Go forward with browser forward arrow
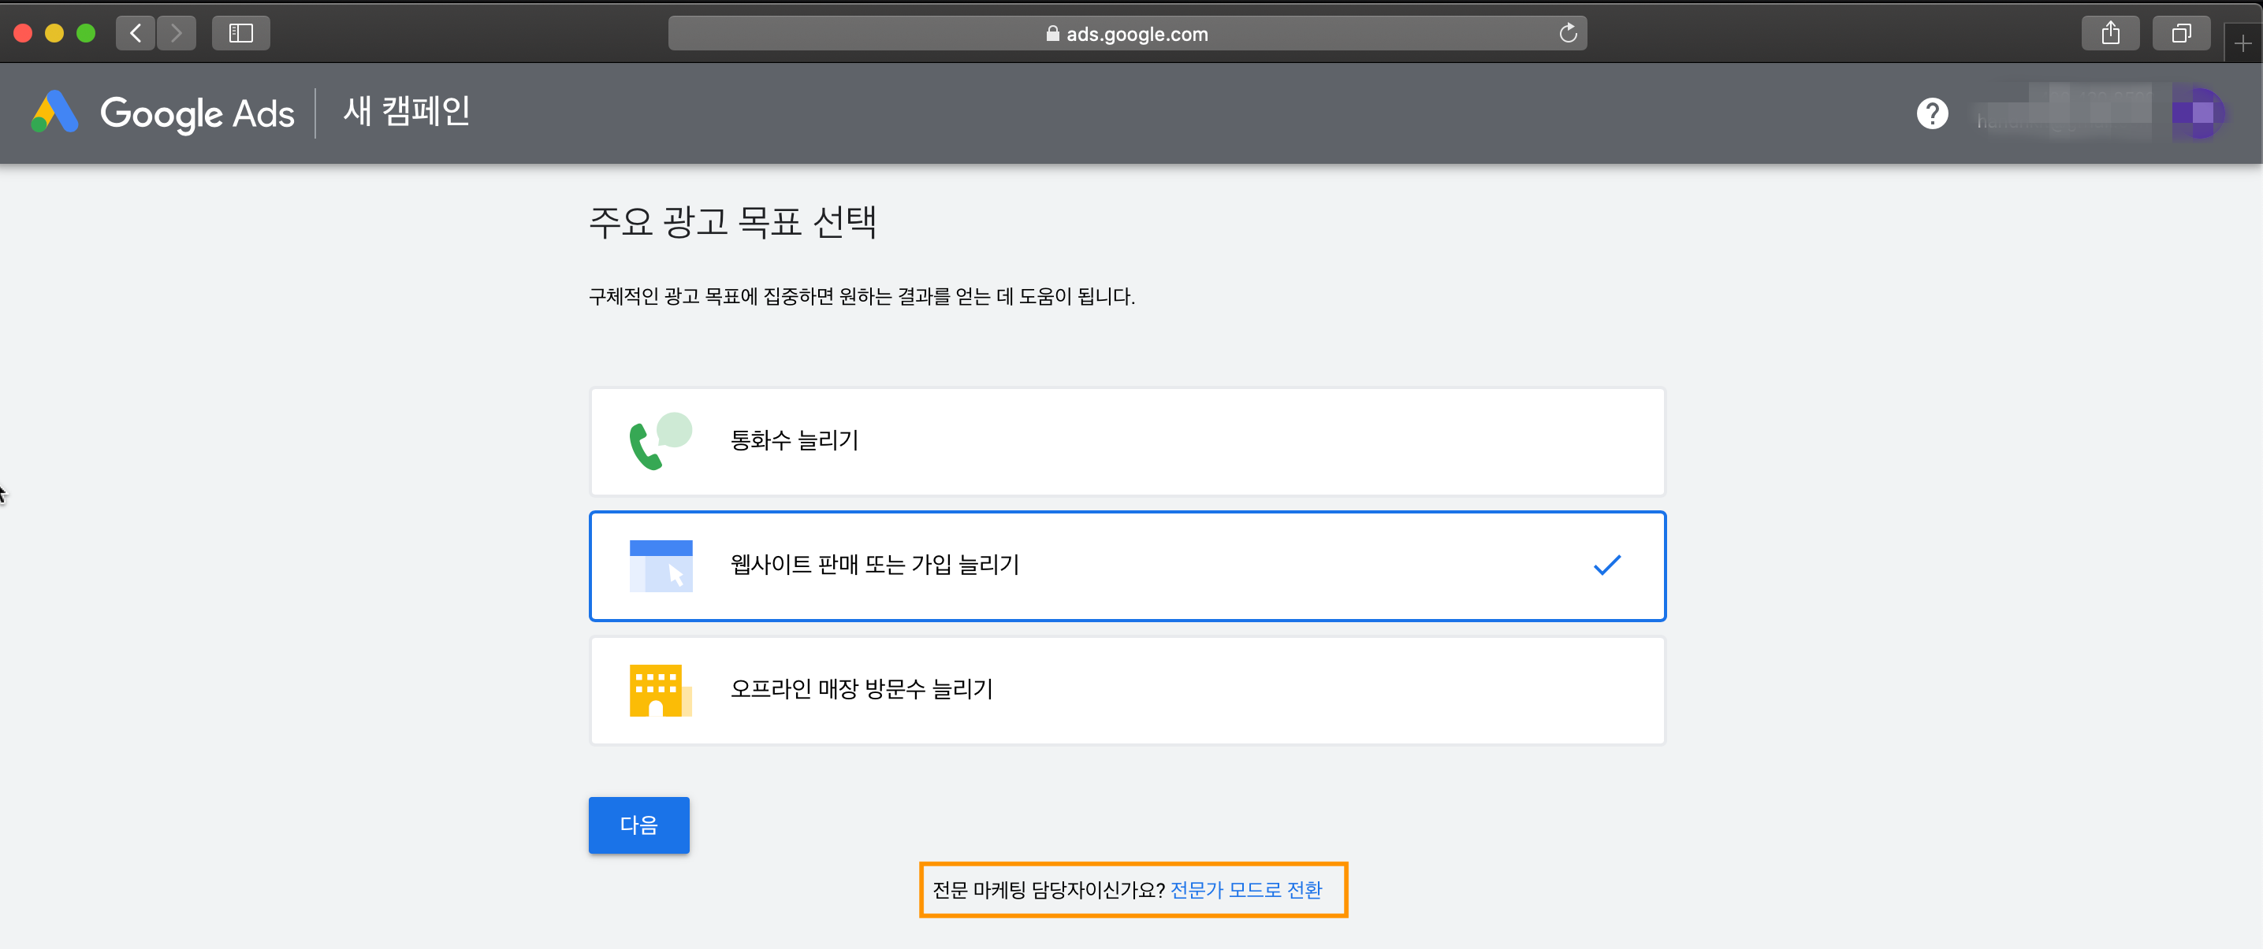The width and height of the screenshot is (2263, 949). [177, 33]
